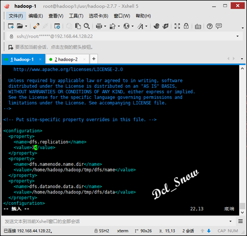Click the Paste clipboard icon
247x236 pixels.
pos(78,26)
